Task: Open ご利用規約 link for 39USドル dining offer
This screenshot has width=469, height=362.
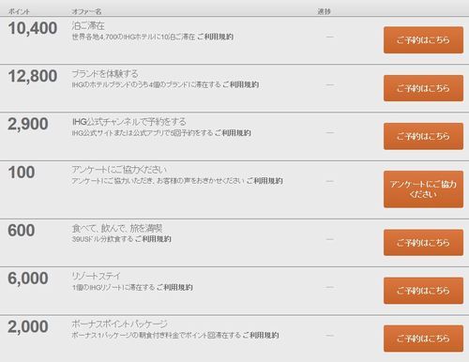Action: (x=153, y=239)
